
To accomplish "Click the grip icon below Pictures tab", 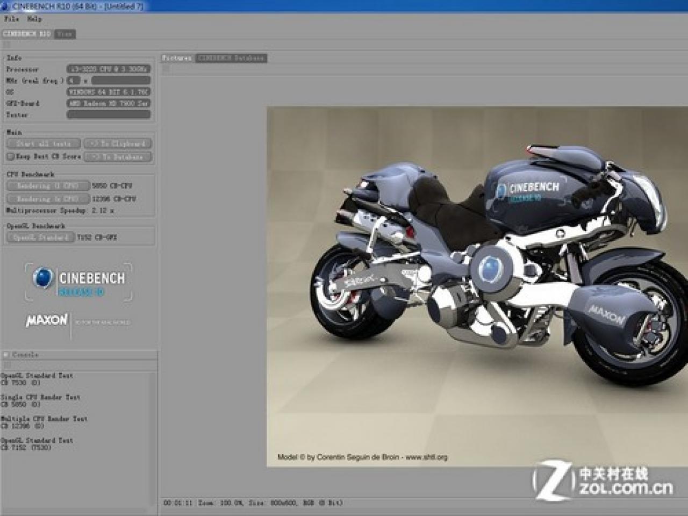I will pos(166,69).
